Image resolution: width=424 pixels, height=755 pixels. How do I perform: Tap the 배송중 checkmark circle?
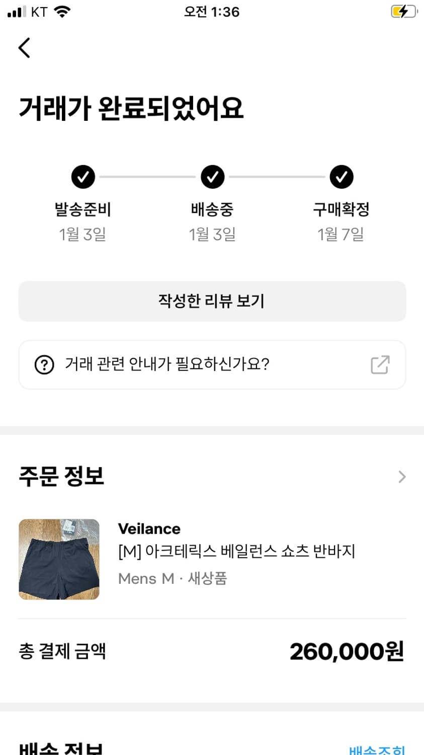coord(212,177)
